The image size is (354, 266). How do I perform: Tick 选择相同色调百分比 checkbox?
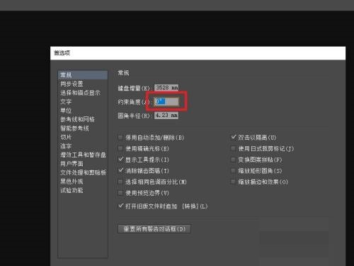(x=120, y=182)
